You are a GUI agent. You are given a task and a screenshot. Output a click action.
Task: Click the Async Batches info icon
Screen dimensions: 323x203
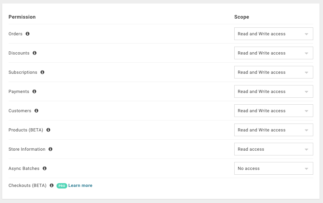coord(45,168)
